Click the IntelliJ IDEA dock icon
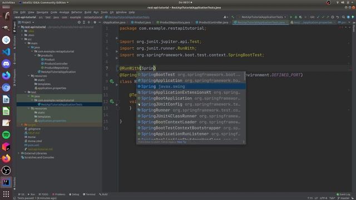The image size is (356, 200). [x=6, y=182]
